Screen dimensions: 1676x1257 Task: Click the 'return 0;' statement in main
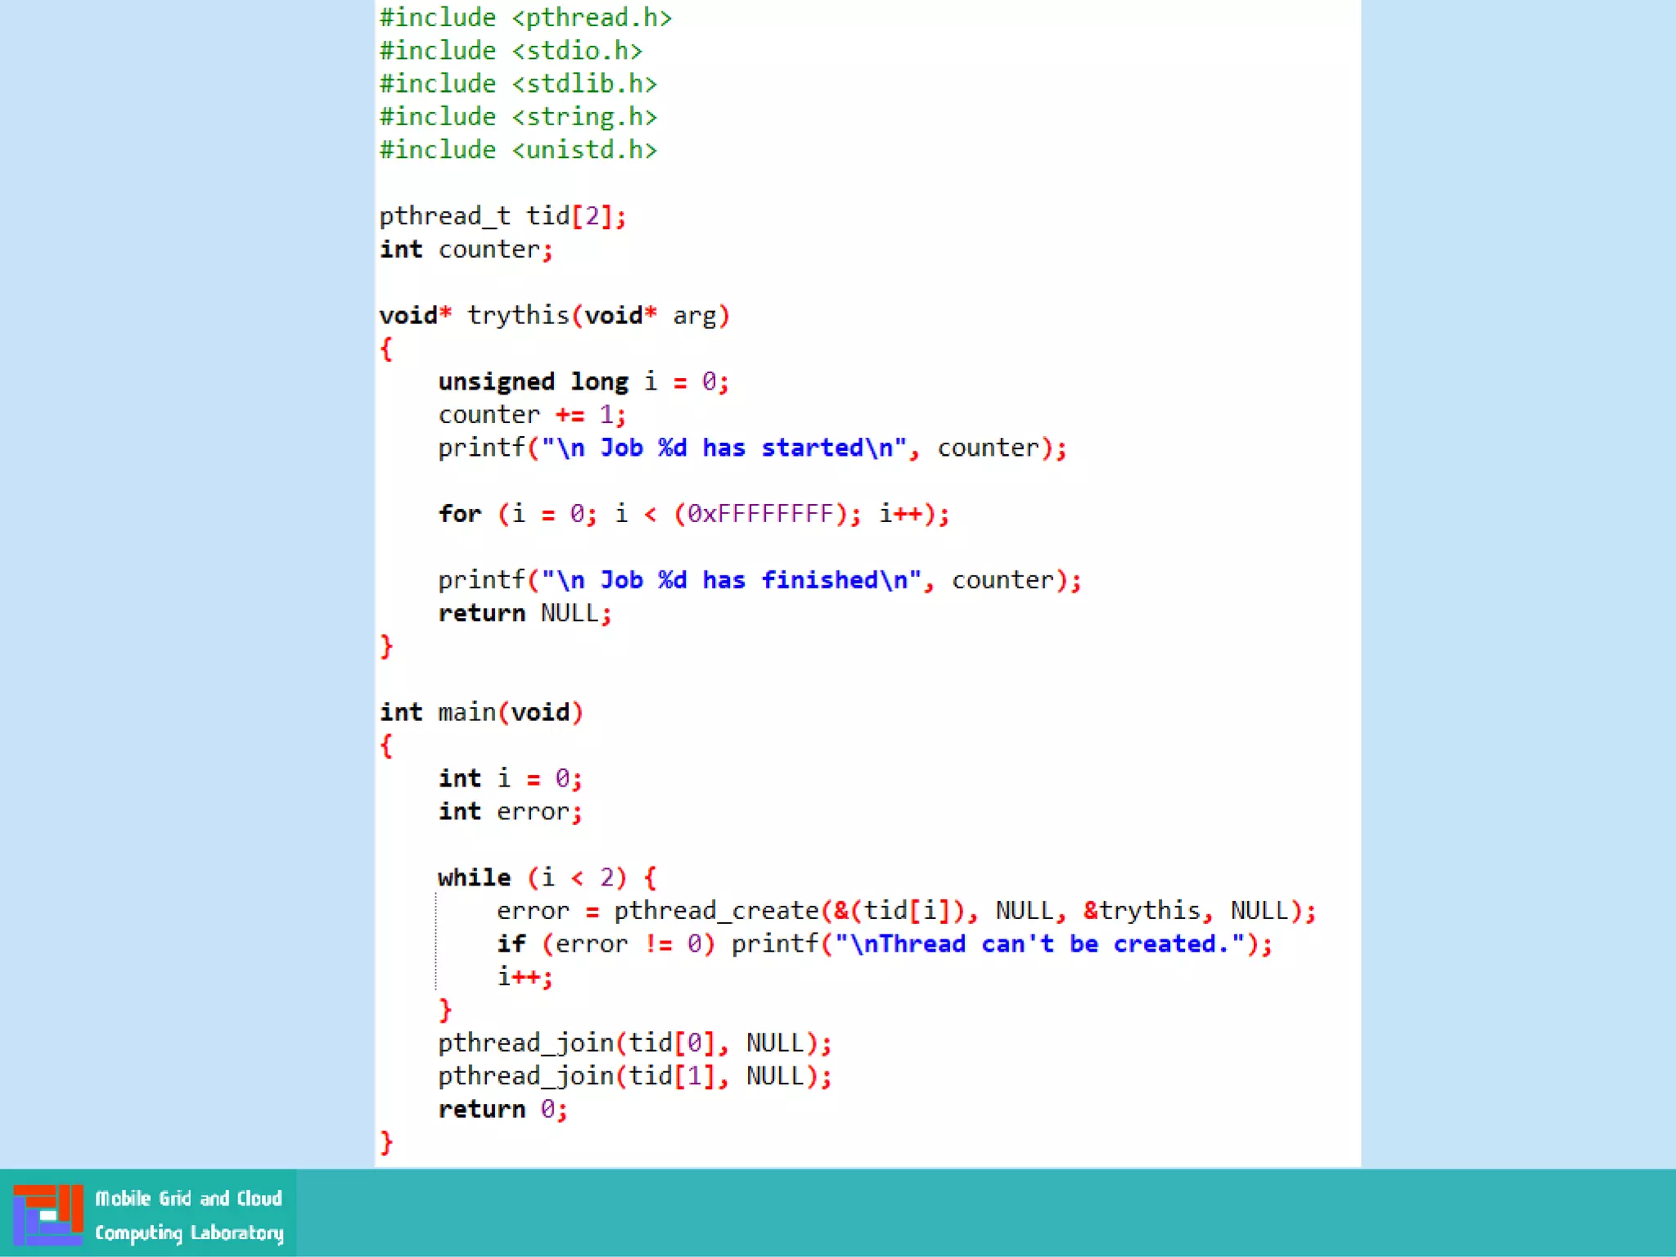502,1109
